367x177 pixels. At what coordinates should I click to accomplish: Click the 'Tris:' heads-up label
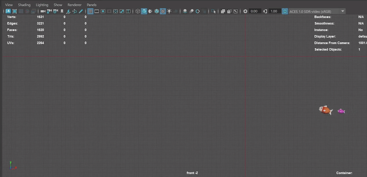click(11, 37)
